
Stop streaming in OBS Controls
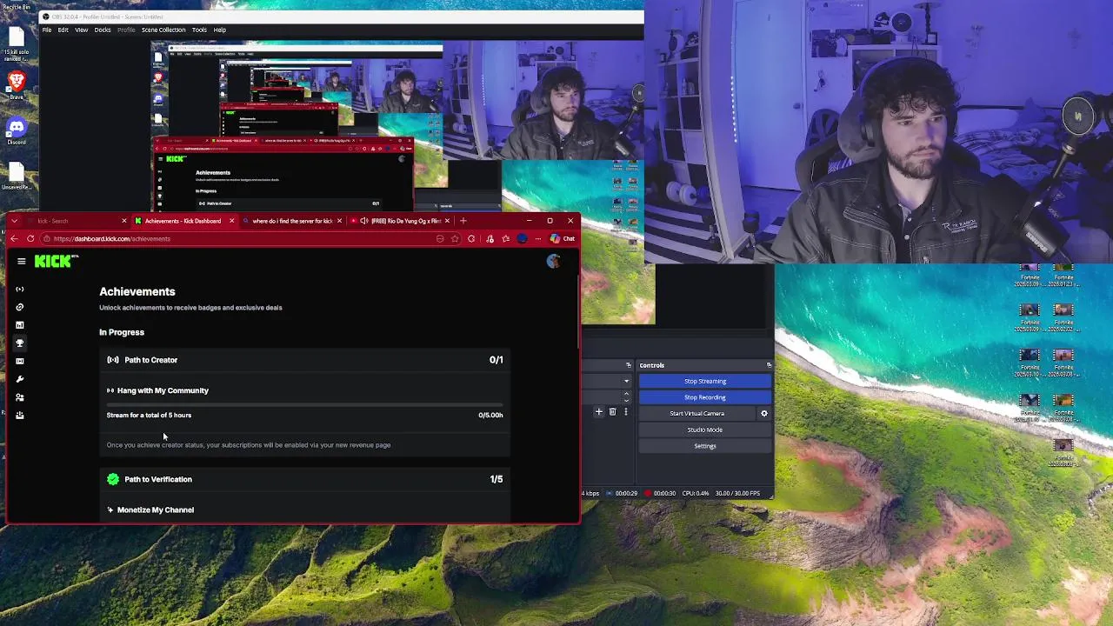click(705, 381)
